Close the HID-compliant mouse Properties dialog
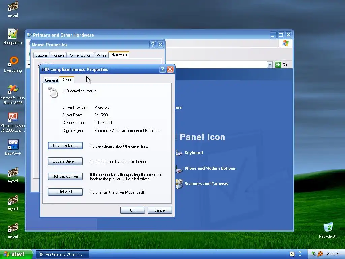 pyautogui.click(x=170, y=69)
